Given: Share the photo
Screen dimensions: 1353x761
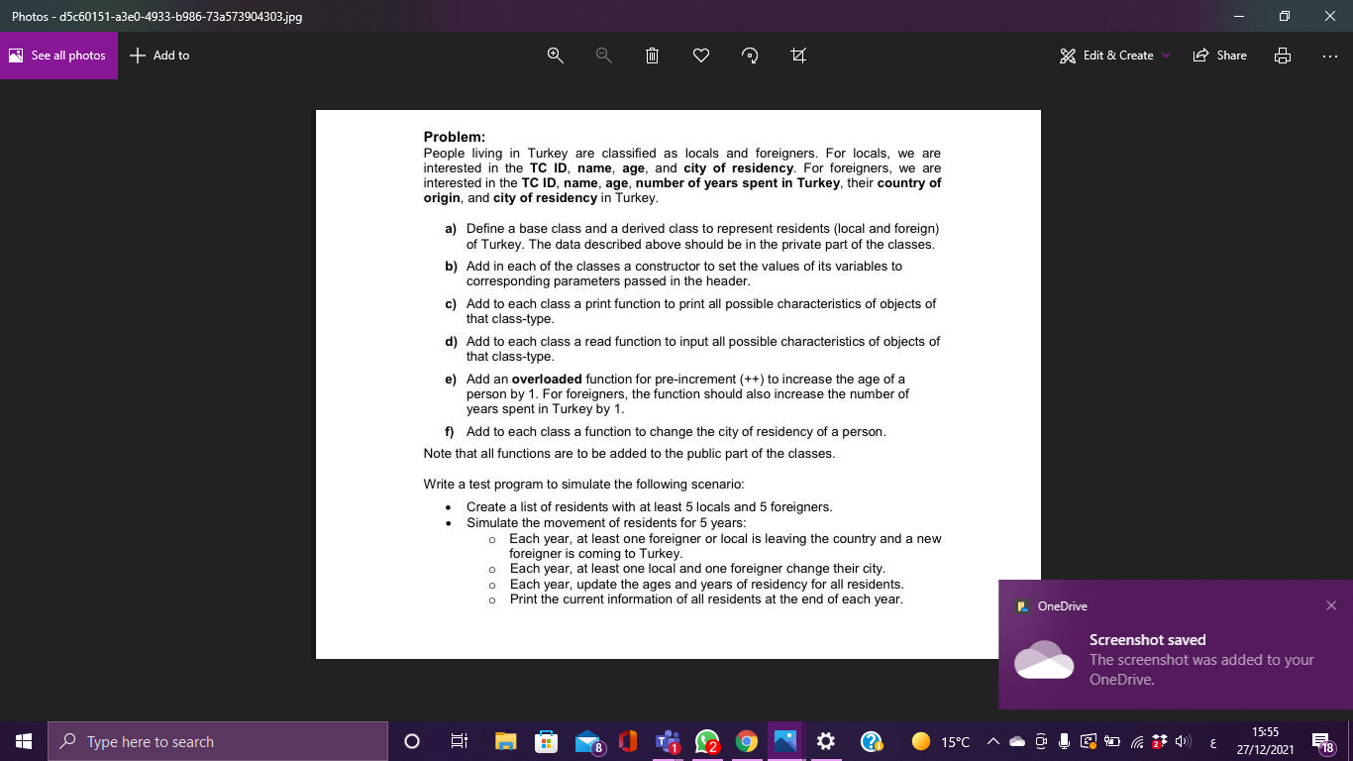Looking at the screenshot, I should [x=1219, y=55].
